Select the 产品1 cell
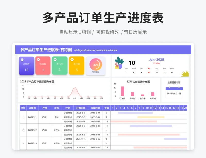Viewport: 206px width, 158px height. pyautogui.click(x=45, y=117)
